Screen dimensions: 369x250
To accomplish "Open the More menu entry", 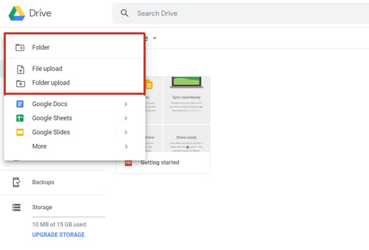I will tap(74, 146).
